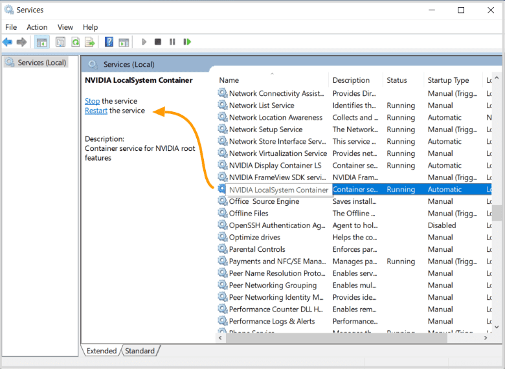505x369 pixels.
Task: Select Network Connectivity Assistant service row
Action: [x=354, y=93]
